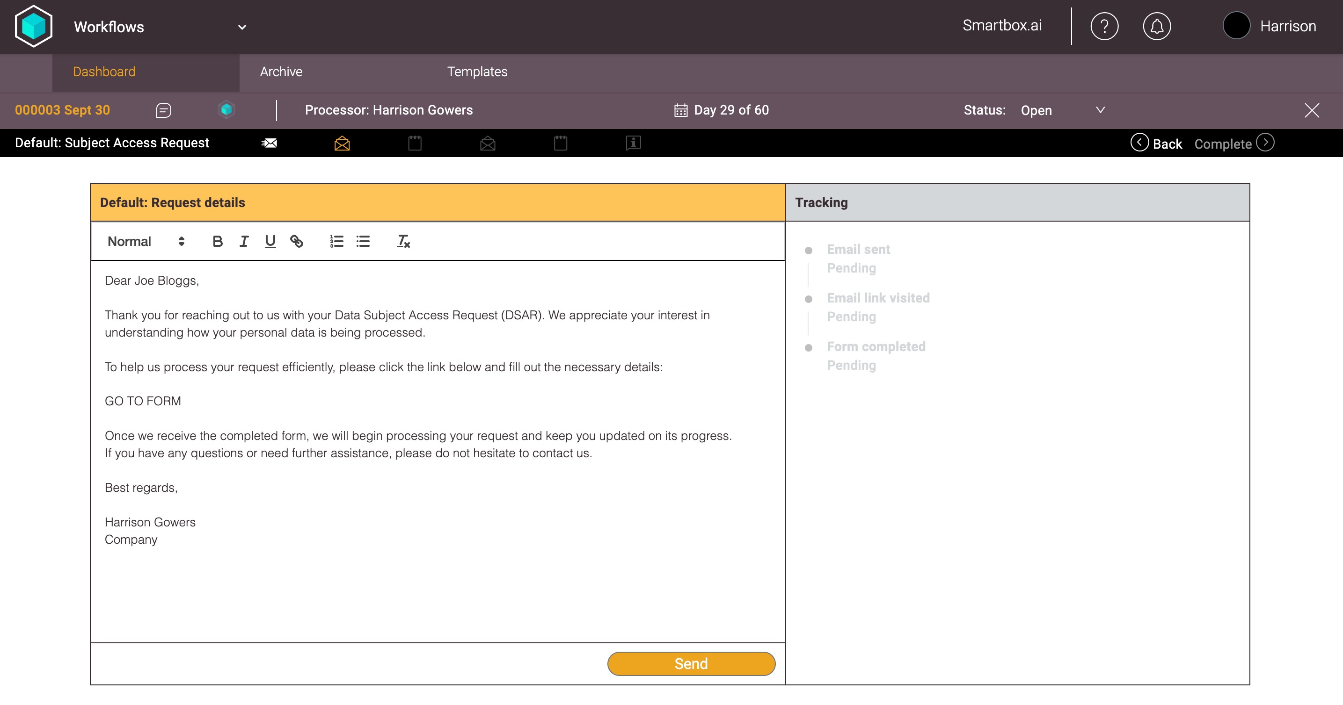Switch to the Archive tab
The image size is (1343, 705).
click(281, 72)
